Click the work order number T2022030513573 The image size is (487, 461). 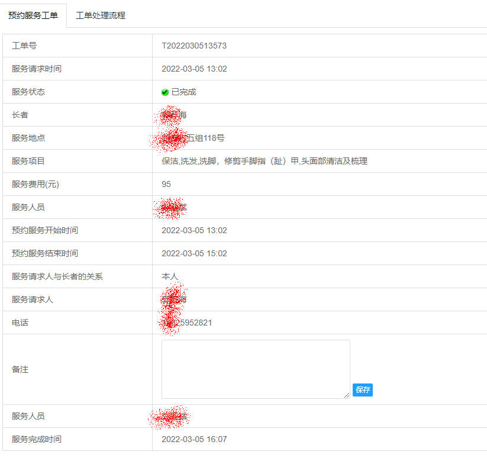click(x=194, y=46)
